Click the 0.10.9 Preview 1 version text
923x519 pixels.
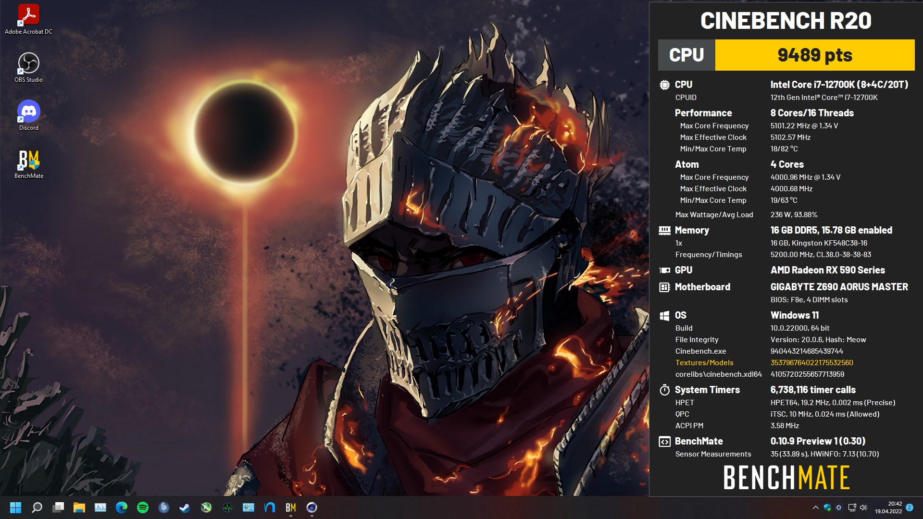[x=818, y=441]
